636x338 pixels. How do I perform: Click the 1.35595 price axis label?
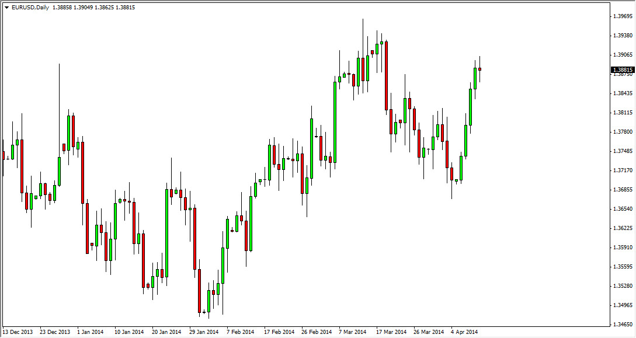point(623,266)
